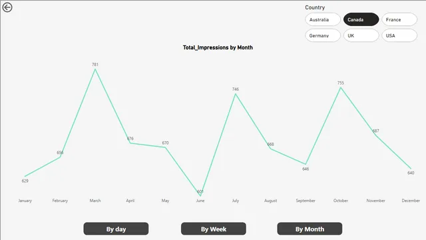Click the February axis label
426x240 pixels.
(60, 201)
